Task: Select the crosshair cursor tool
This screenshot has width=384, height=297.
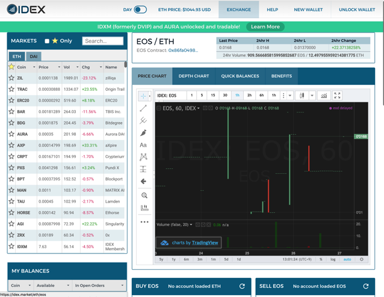Action: click(143, 96)
